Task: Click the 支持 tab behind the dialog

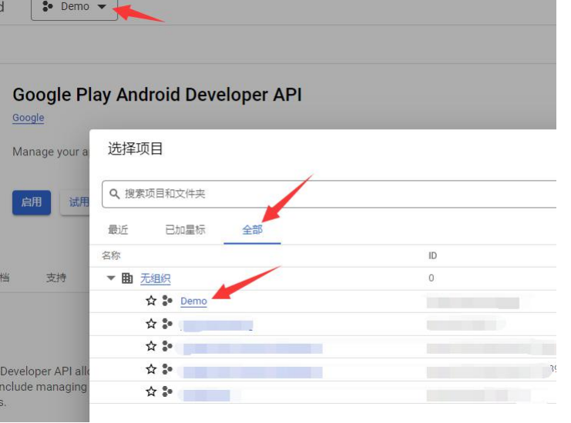Action: pyautogui.click(x=56, y=278)
